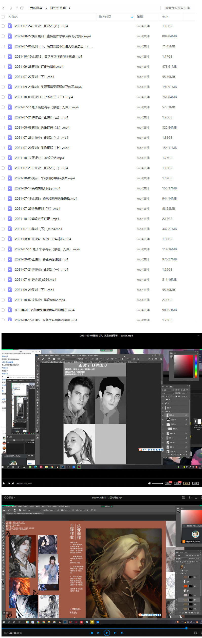Go to previous video in QQ影音
The image size is (202, 638).
(98, 633)
